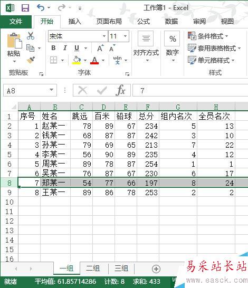Open the Clipboard dialog launcher

point(42,74)
